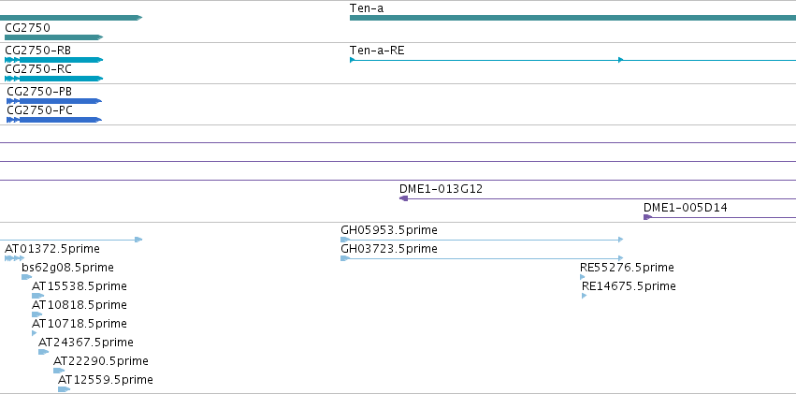Click the CG2750-PC protein feature
This screenshot has height=394, width=796.
pyautogui.click(x=54, y=120)
